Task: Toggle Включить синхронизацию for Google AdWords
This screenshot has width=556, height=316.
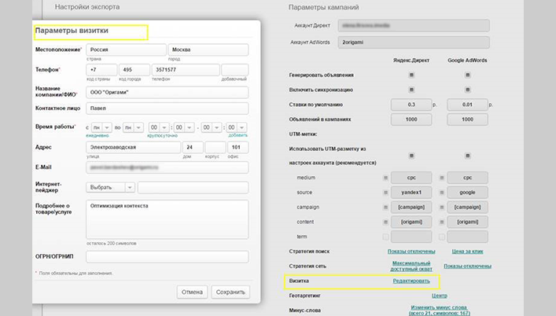Action: click(467, 90)
